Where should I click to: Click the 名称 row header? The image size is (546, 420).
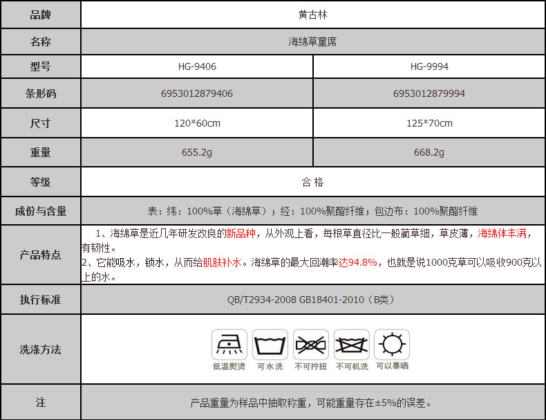coord(41,42)
